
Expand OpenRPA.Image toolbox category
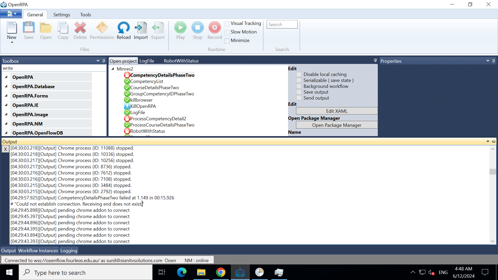pyautogui.click(x=6, y=114)
